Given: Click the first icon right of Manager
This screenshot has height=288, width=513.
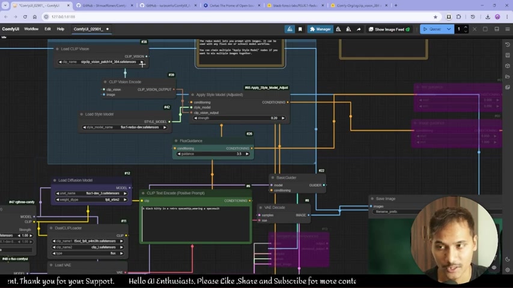Looking at the screenshot, I should (338, 29).
